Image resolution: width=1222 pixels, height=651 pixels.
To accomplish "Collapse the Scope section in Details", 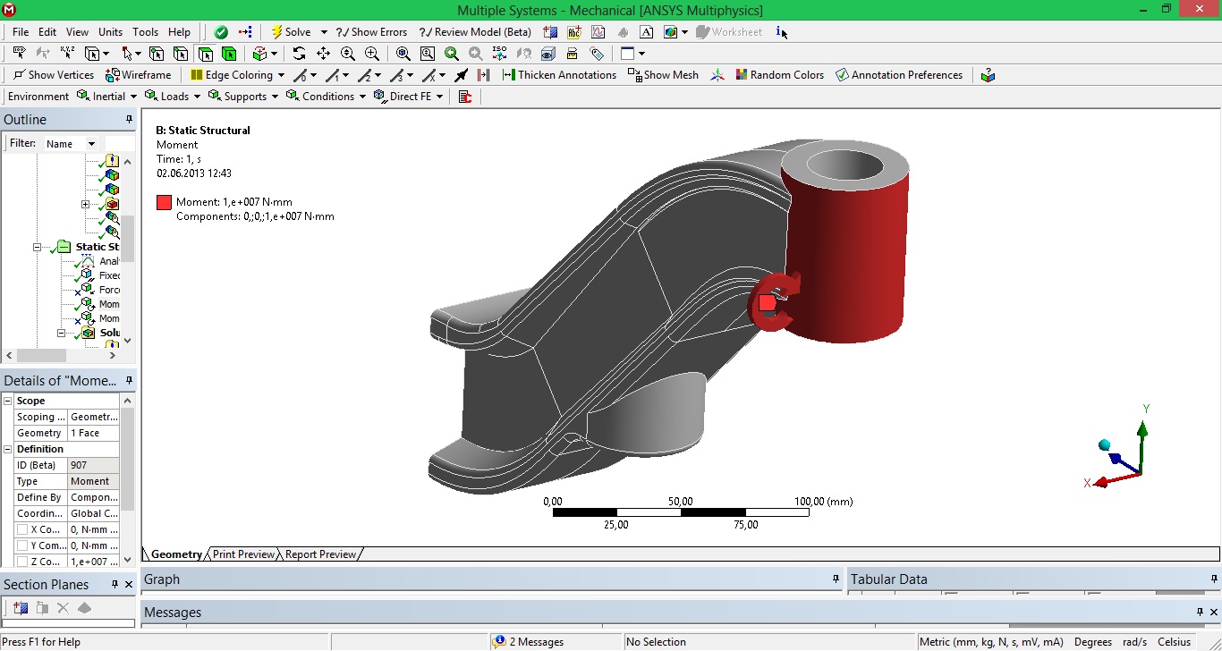I will pos(8,401).
